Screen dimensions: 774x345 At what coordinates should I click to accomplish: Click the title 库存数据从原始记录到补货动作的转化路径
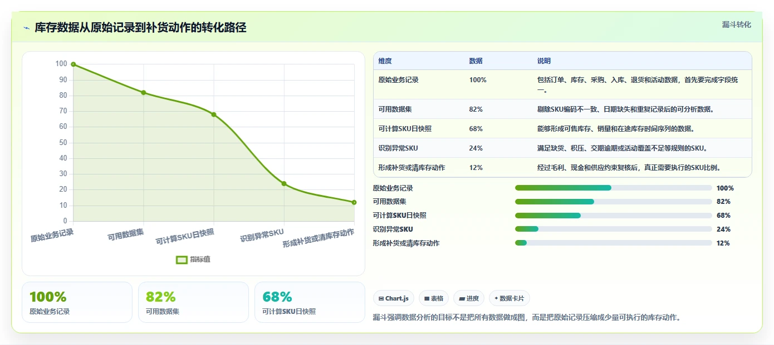click(140, 28)
